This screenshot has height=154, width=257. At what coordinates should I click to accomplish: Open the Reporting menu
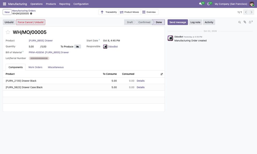coord(65,4)
